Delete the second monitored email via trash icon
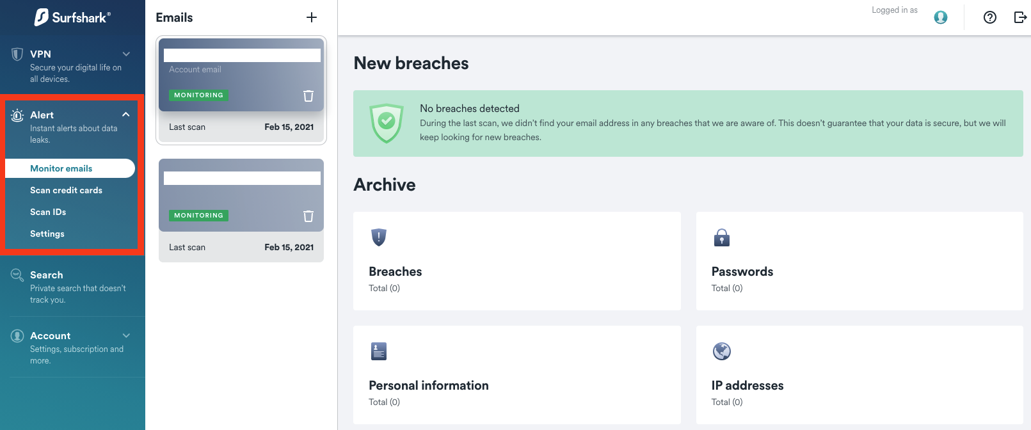Image resolution: width=1031 pixels, height=430 pixels. click(308, 216)
